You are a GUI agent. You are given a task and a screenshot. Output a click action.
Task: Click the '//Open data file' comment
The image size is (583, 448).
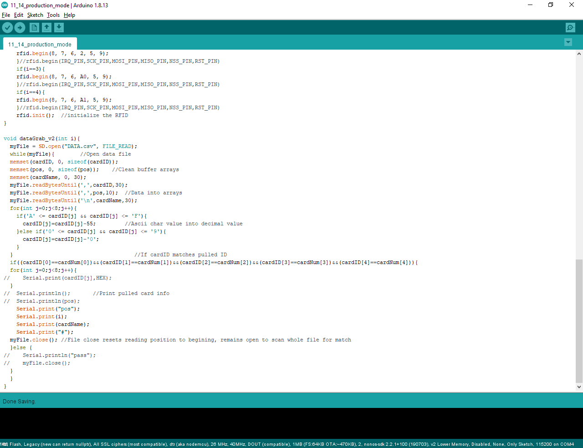tap(105, 154)
